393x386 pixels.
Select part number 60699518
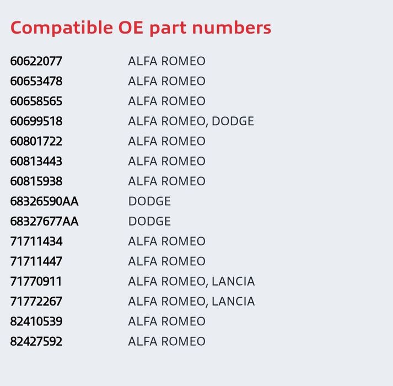coord(36,121)
